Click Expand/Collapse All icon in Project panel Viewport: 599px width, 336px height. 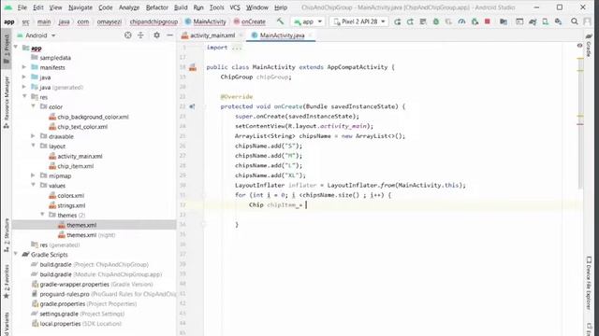point(140,35)
